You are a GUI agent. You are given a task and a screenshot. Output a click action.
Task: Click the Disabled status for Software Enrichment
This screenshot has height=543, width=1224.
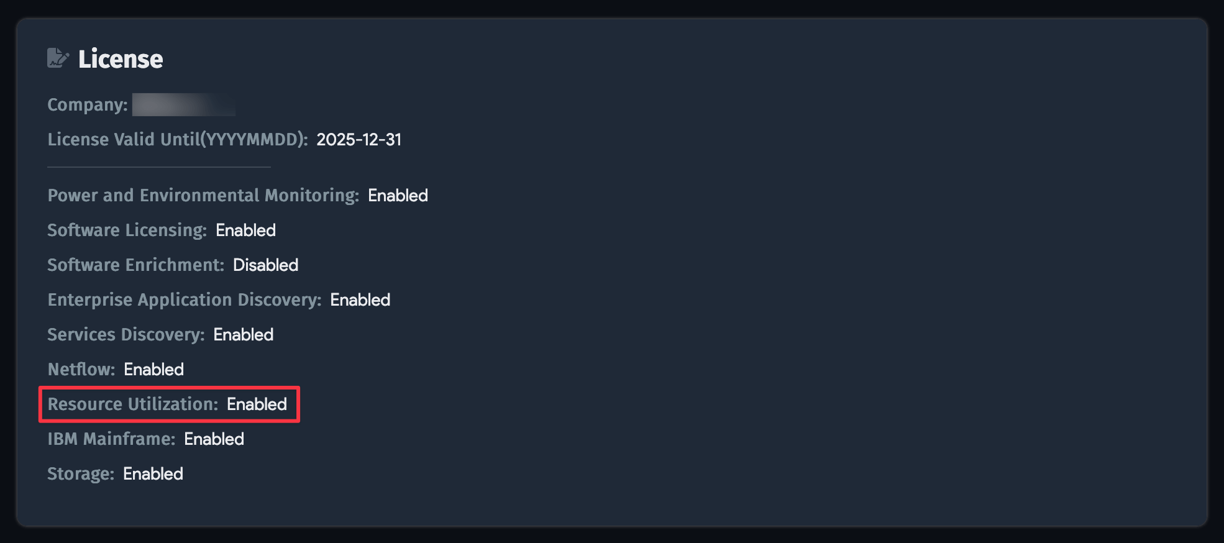265,265
